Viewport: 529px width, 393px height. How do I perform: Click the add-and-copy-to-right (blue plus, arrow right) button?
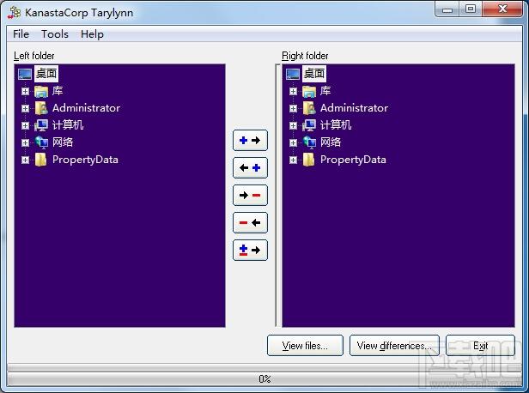pos(250,140)
